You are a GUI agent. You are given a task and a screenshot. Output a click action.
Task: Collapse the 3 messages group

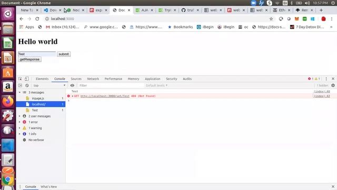click(19, 92)
